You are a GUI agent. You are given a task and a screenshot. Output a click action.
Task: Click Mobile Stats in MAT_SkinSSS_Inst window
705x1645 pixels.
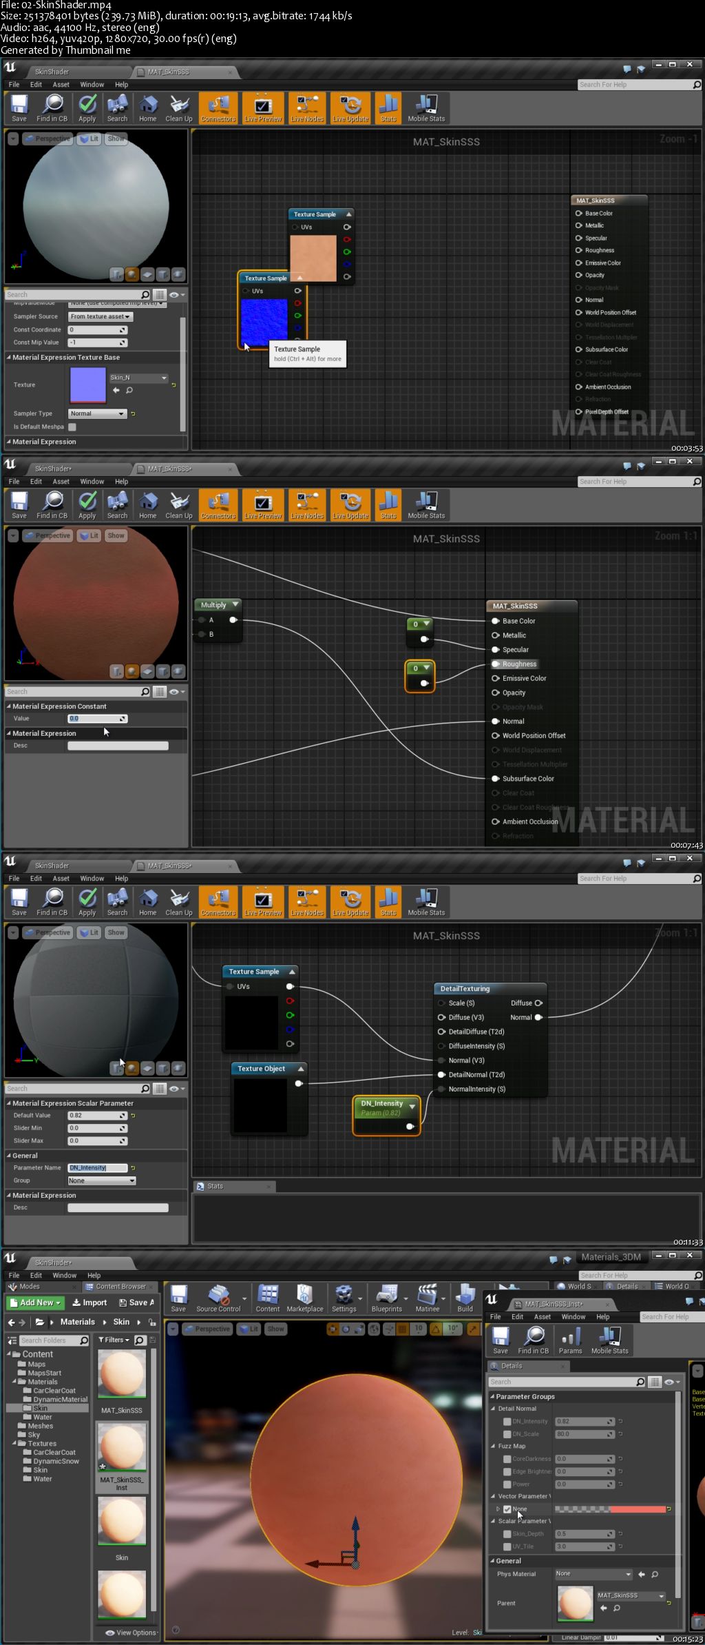(609, 1340)
